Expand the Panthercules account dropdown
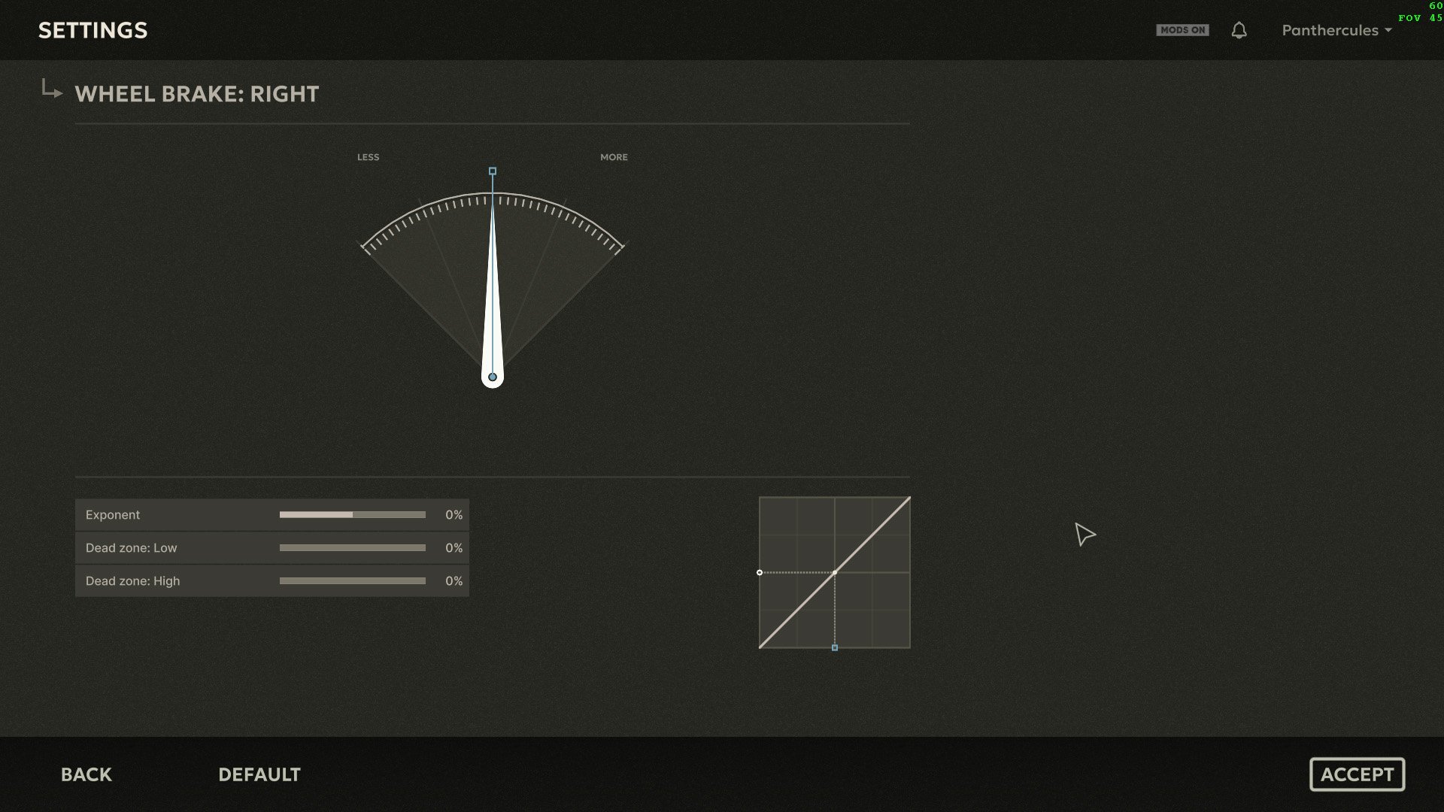This screenshot has width=1444, height=812. pos(1336,30)
